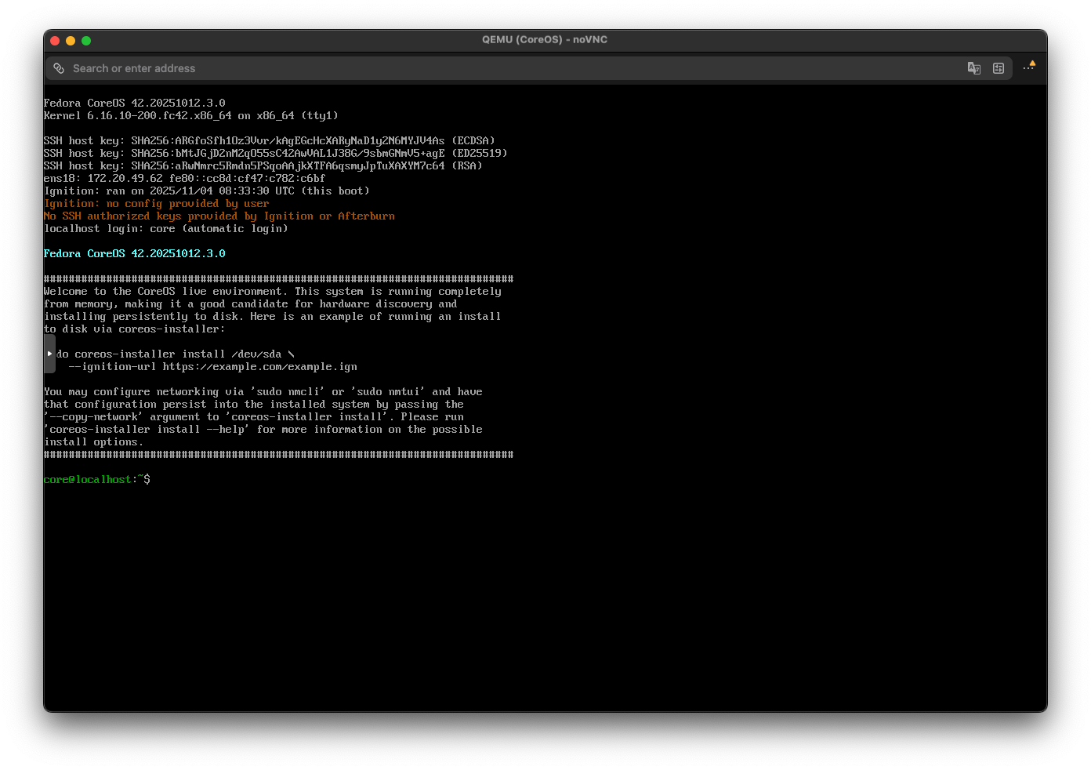
Task: Click the 'localhost login: core' line
Action: (x=165, y=229)
